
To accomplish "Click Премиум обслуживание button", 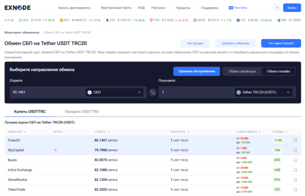I will 197,71.
